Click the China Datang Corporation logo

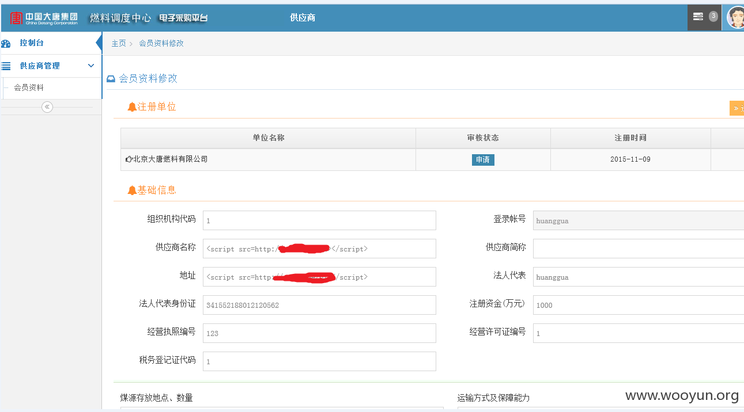tap(44, 18)
